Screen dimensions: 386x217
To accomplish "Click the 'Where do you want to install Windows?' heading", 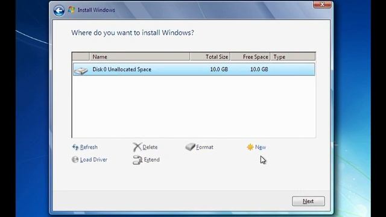I will coord(133,33).
